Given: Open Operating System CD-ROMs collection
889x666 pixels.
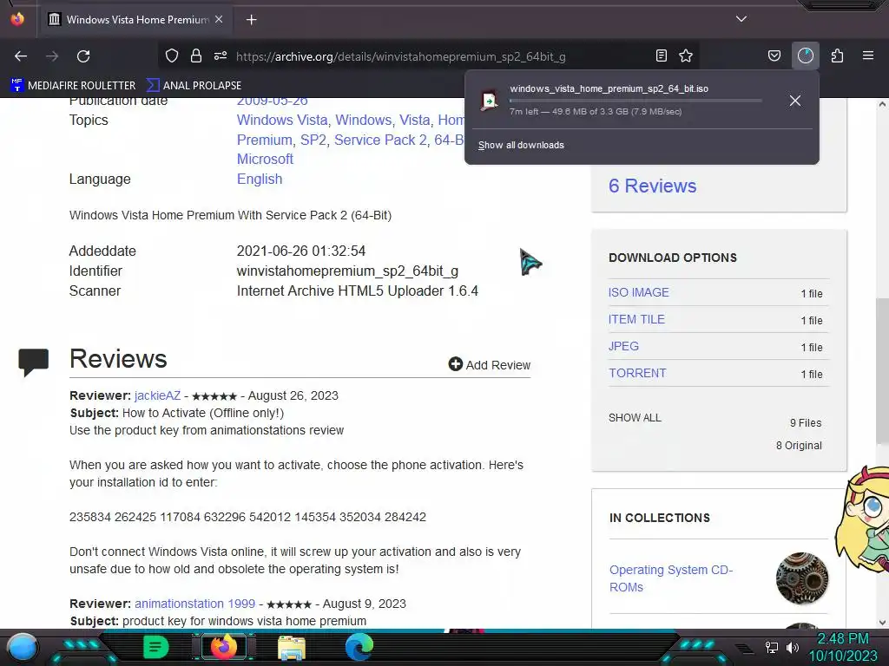Looking at the screenshot, I should pos(671,578).
